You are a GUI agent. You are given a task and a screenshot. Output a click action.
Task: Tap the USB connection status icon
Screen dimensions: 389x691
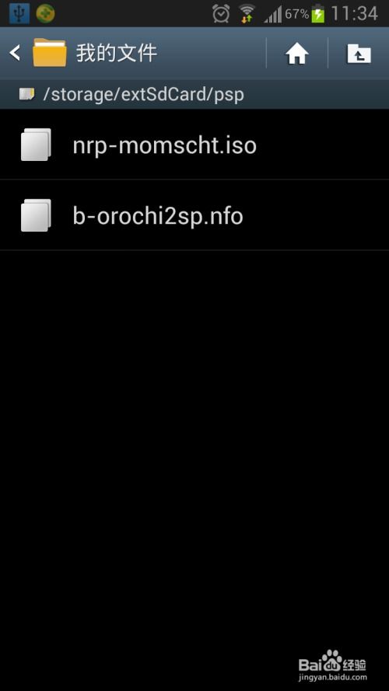pyautogui.click(x=19, y=14)
